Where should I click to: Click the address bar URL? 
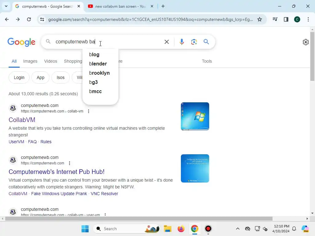pyautogui.click(x=150, y=19)
